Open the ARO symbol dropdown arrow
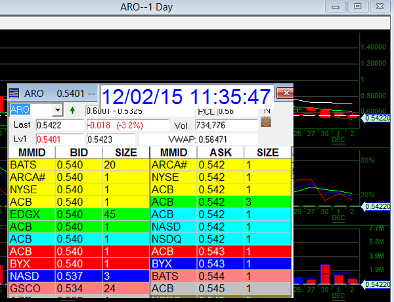 point(58,110)
